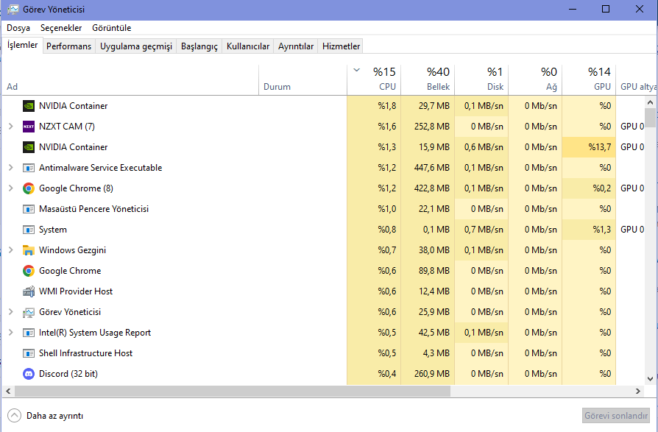This screenshot has height=432, width=658.
Task: Click the 0,7 MB/sn disk cell
Action: pyautogui.click(x=482, y=230)
